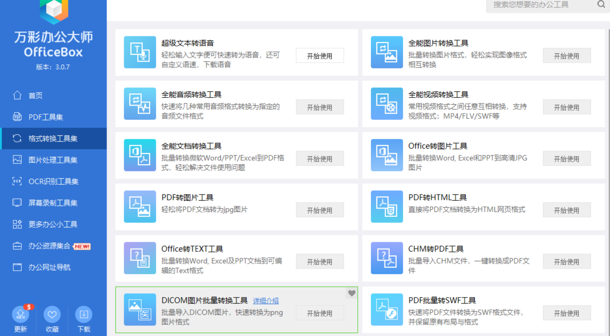Switch to OCR识别工具集
The width and height of the screenshot is (610, 336).
pyautogui.click(x=54, y=181)
